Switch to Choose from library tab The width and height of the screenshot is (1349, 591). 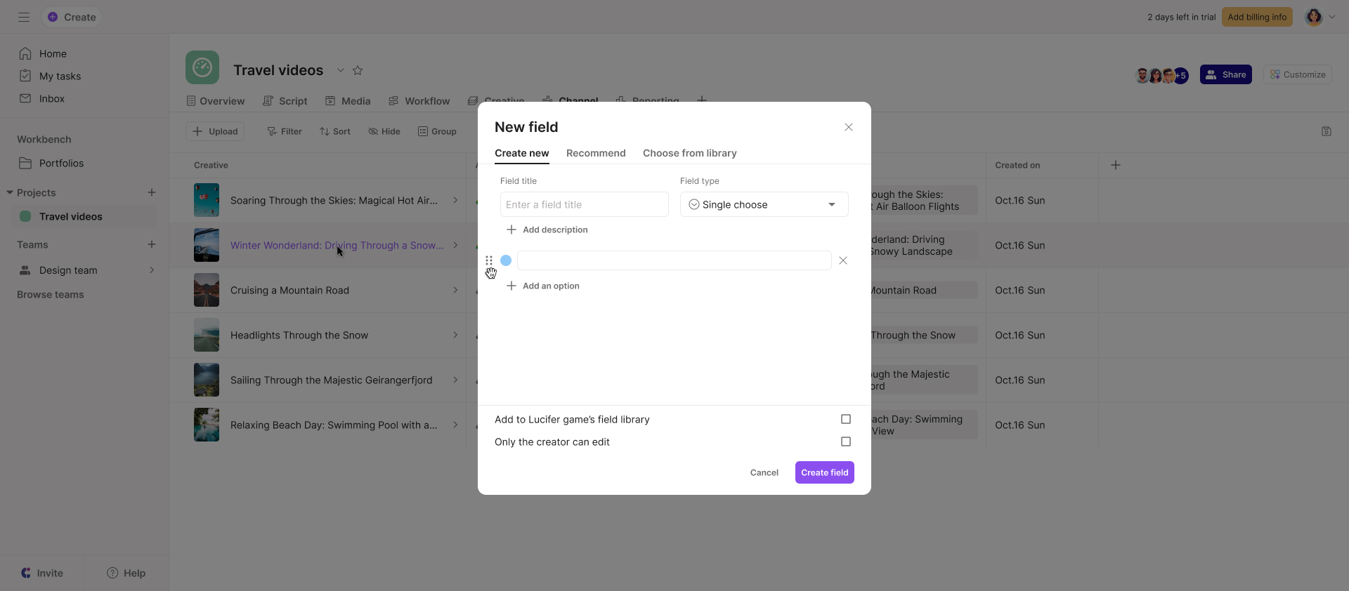(689, 153)
